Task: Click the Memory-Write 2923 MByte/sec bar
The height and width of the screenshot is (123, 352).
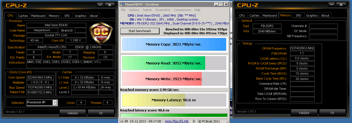Action: click(x=174, y=79)
